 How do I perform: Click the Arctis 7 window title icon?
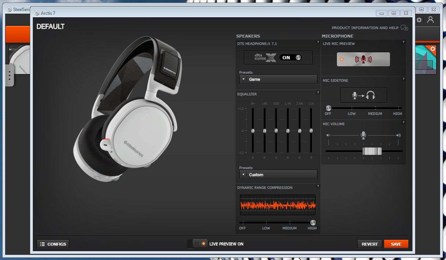[36, 13]
